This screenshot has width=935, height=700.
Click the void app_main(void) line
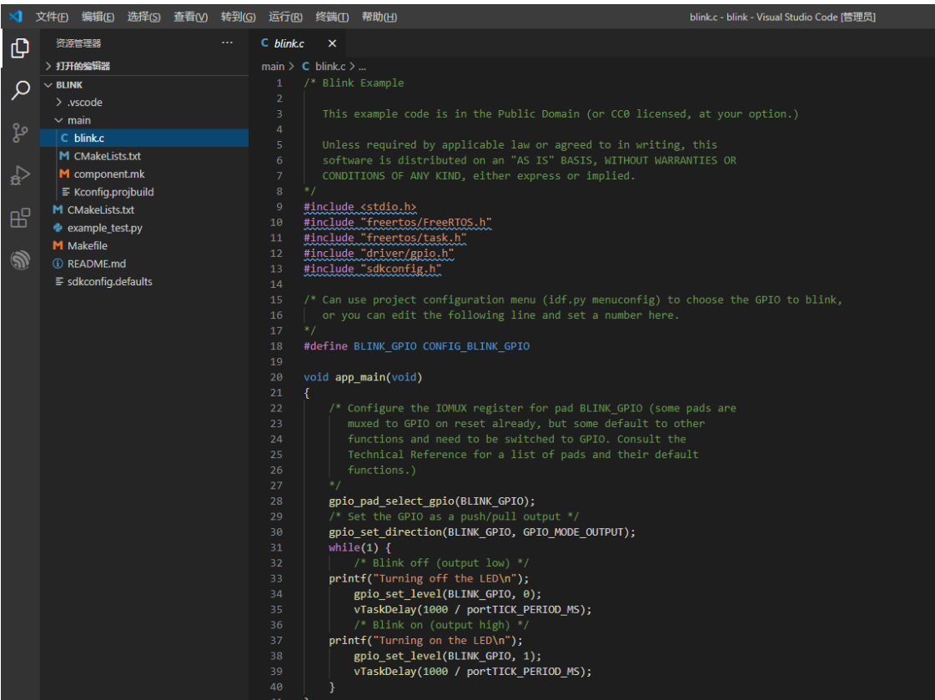point(363,377)
